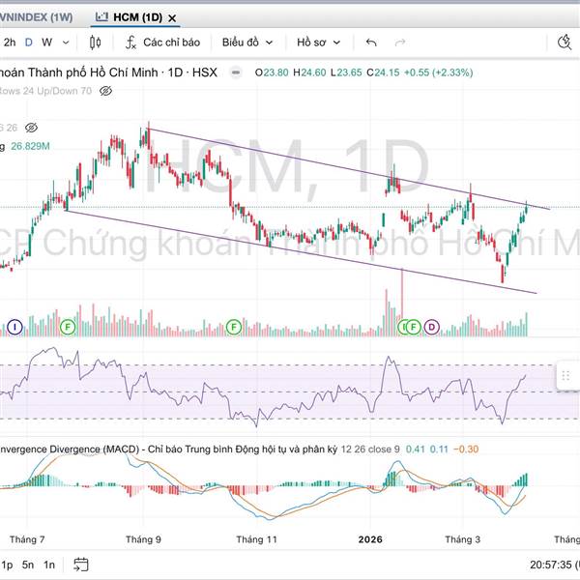The width and height of the screenshot is (580, 580).
Task: Open the candlestick chart type selector
Action: coord(95,43)
